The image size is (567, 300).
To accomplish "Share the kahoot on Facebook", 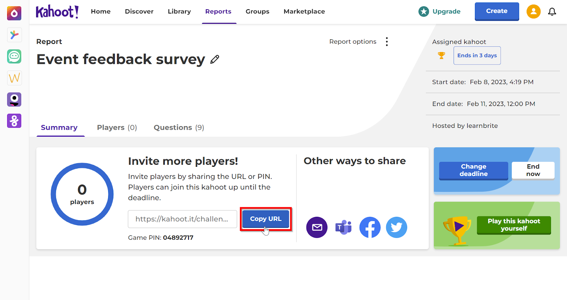I will pyautogui.click(x=370, y=227).
